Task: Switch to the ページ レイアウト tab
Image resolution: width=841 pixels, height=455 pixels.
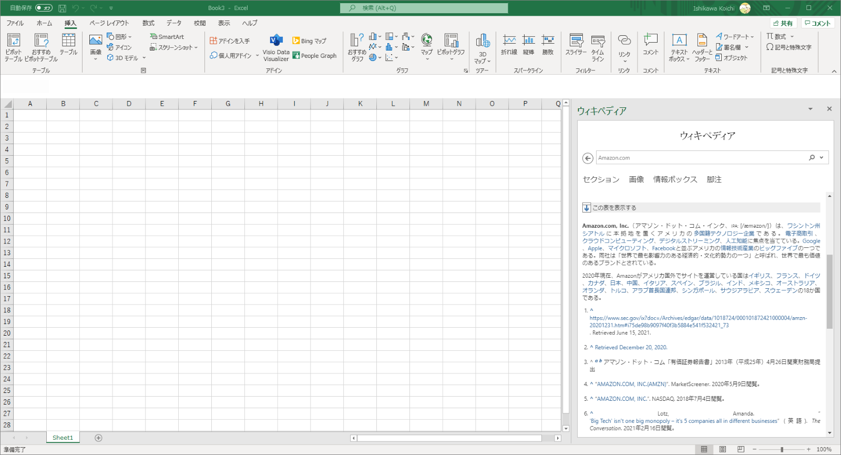Action: [109, 23]
